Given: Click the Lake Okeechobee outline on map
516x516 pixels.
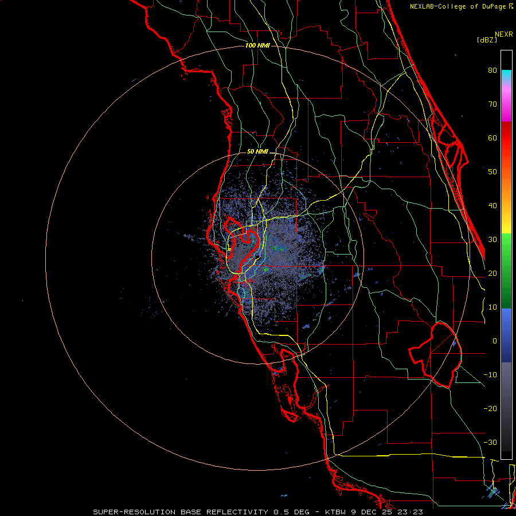Looking at the screenshot, I should 436,355.
